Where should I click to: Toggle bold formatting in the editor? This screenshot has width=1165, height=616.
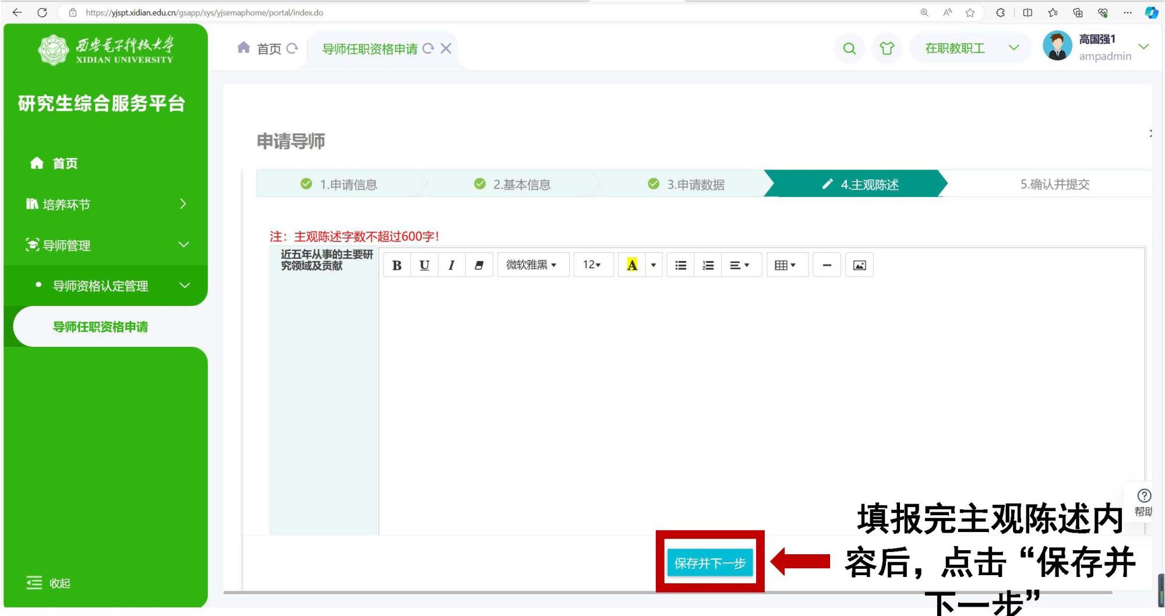(x=397, y=265)
